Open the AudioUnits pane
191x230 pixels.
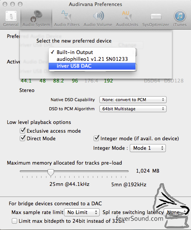tap(127, 19)
